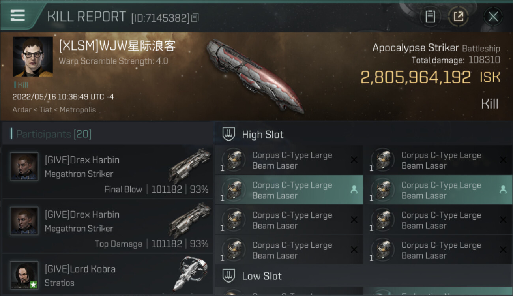513x296 pixels.
Task: Click Megathron Striker icon beside Final Blow
Action: [190, 166]
